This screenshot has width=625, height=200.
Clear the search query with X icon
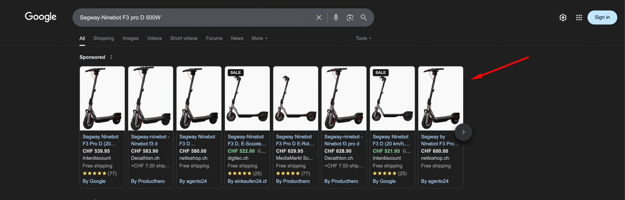coord(319,17)
